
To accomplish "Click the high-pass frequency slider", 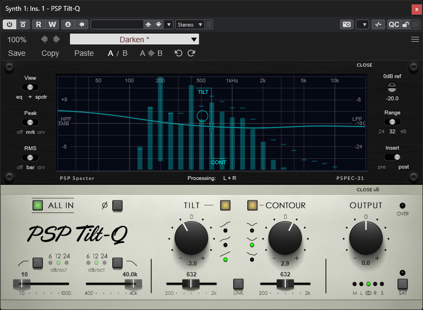I will 41,283.
